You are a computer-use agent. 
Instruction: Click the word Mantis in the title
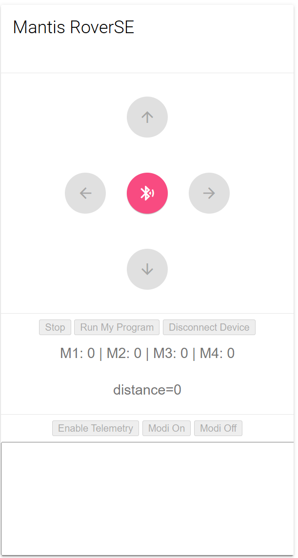point(39,27)
